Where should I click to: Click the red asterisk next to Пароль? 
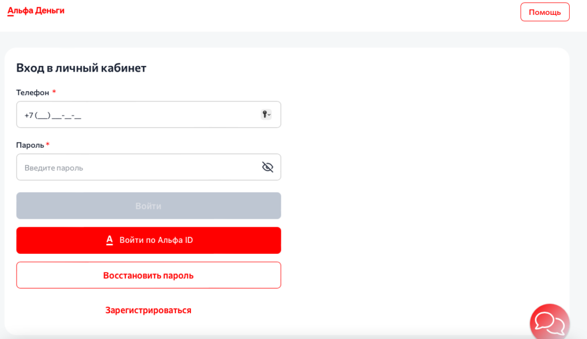pyautogui.click(x=48, y=144)
